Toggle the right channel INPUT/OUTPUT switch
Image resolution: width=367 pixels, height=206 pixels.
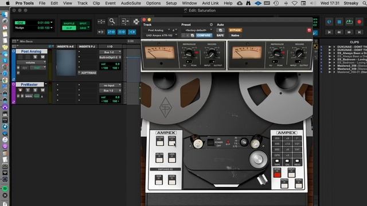click(298, 62)
